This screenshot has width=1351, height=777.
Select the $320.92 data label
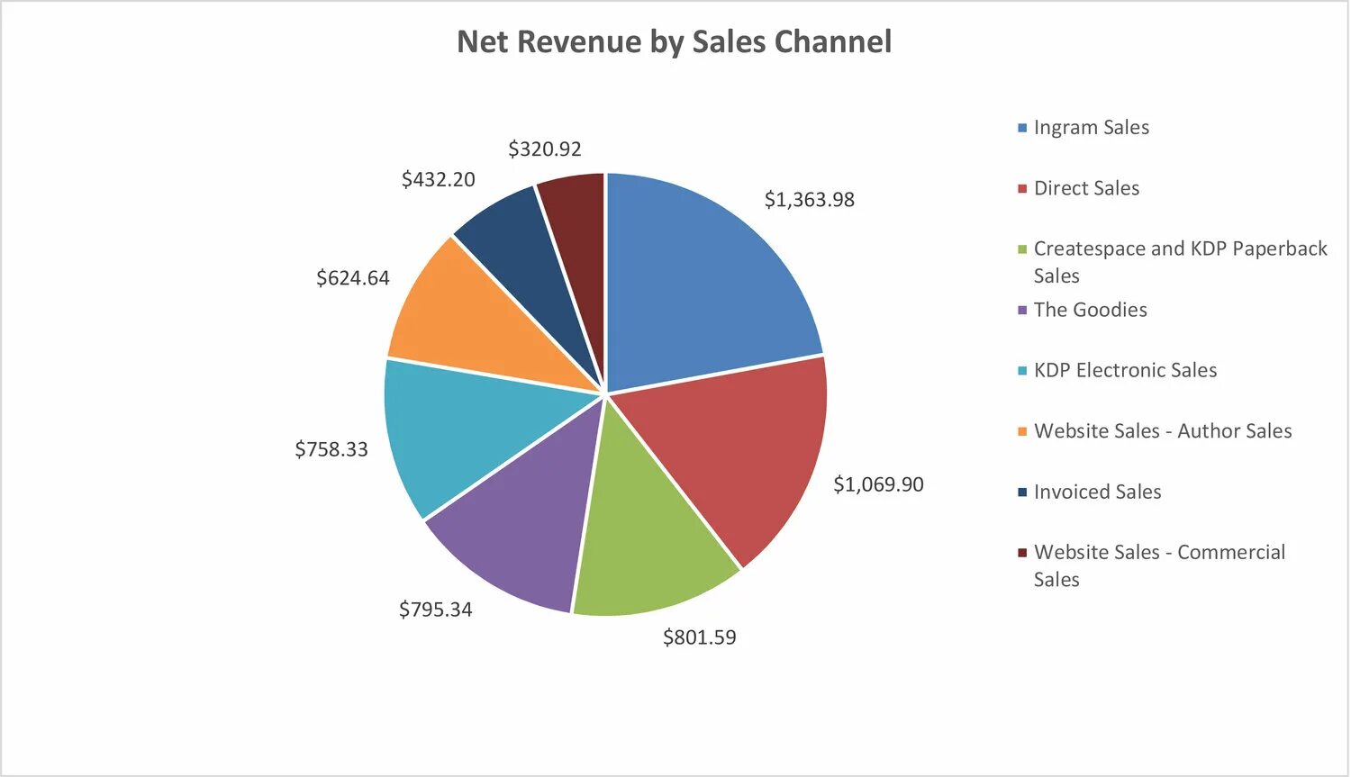544,149
